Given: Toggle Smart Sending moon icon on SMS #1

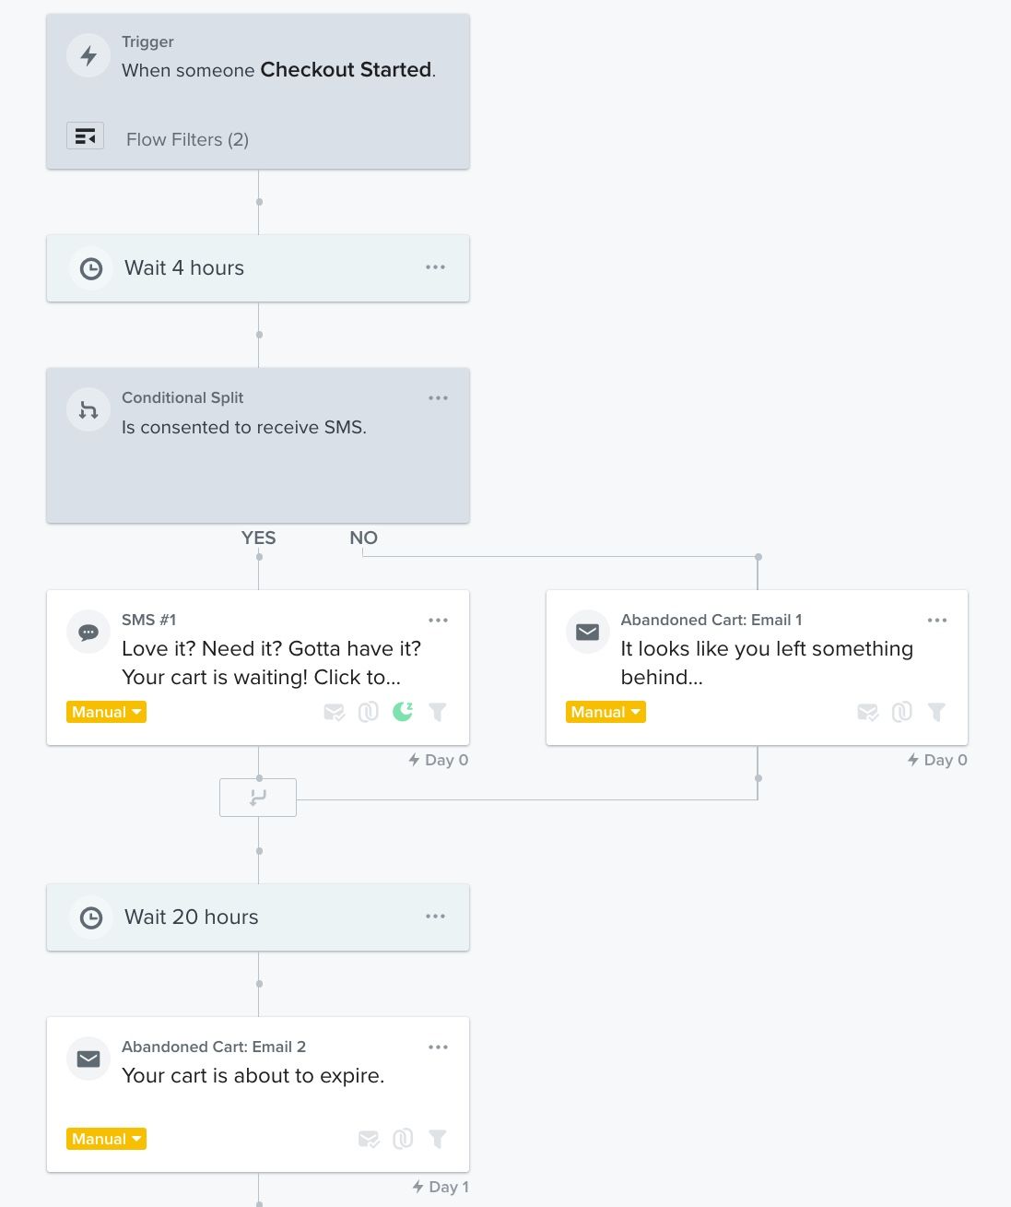Looking at the screenshot, I should pos(403,712).
